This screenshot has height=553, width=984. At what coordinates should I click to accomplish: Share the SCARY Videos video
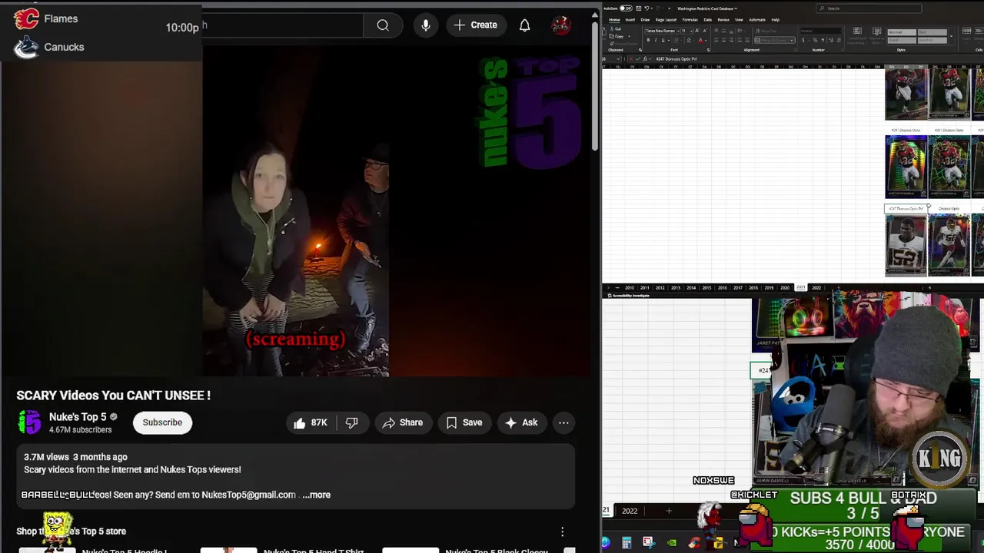(x=403, y=422)
